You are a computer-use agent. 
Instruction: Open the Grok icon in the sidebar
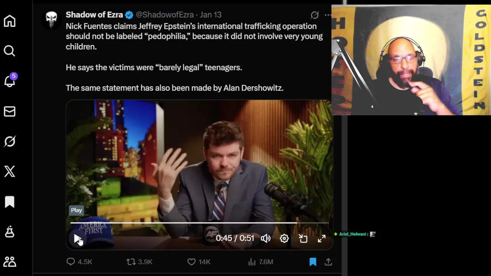pyautogui.click(x=10, y=142)
